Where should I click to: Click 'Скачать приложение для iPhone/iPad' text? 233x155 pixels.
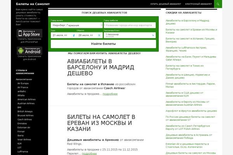[30, 40]
